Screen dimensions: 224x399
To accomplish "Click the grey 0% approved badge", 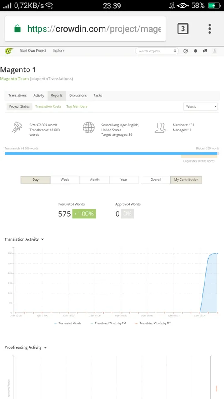I will (127, 214).
